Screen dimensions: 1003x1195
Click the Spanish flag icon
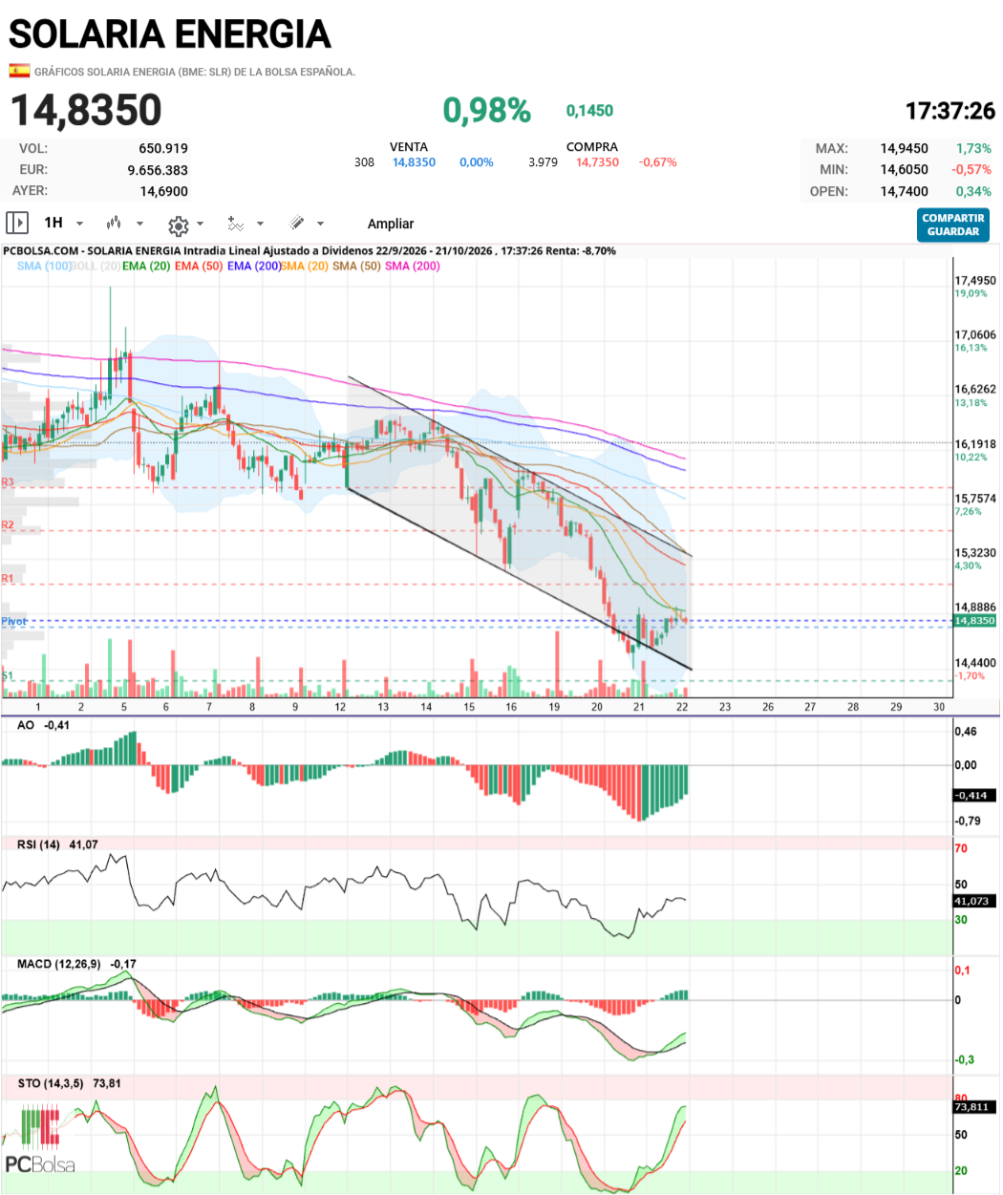(19, 71)
